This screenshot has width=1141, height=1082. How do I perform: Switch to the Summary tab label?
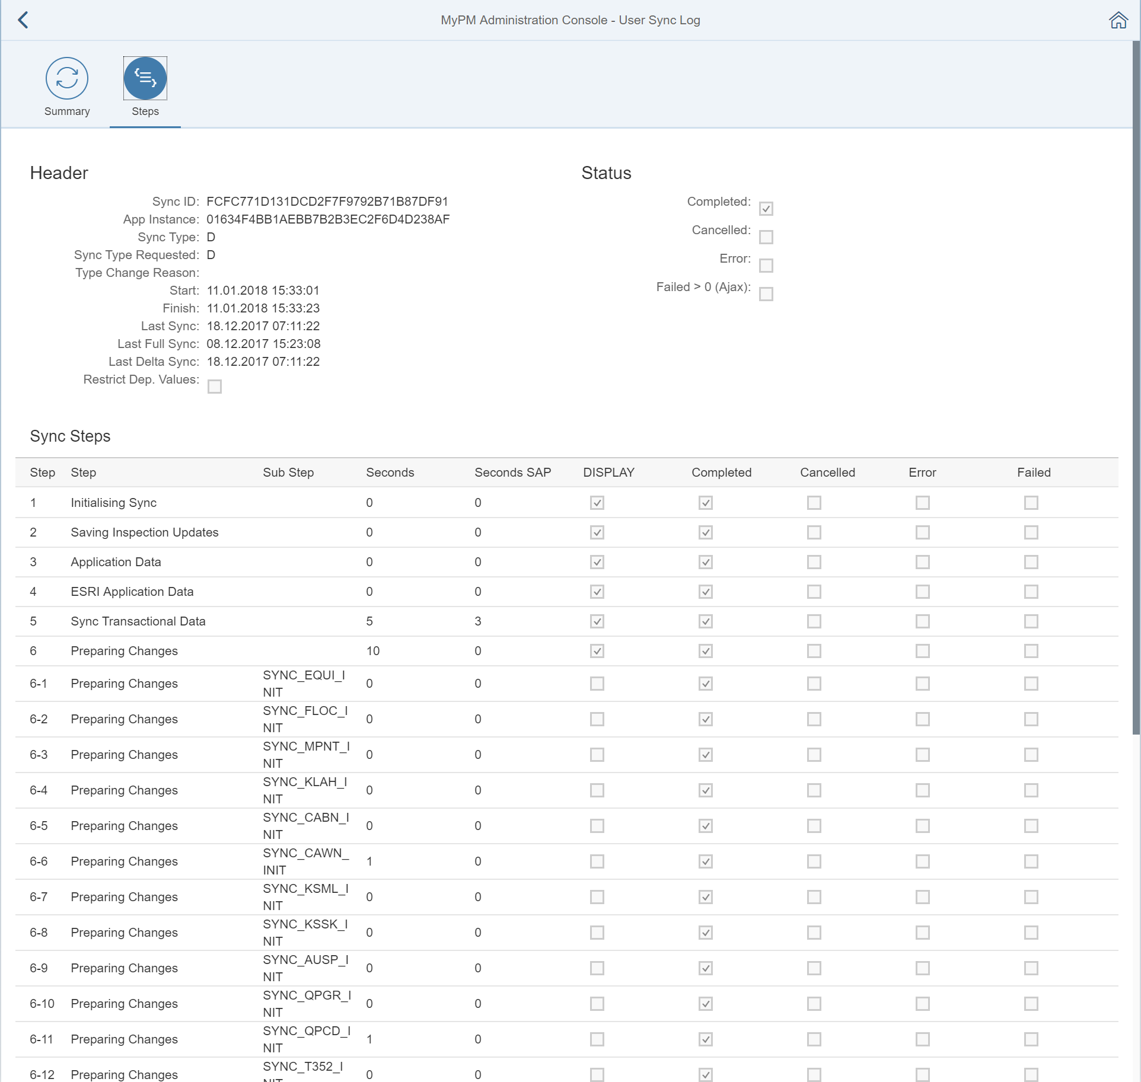pyautogui.click(x=67, y=111)
